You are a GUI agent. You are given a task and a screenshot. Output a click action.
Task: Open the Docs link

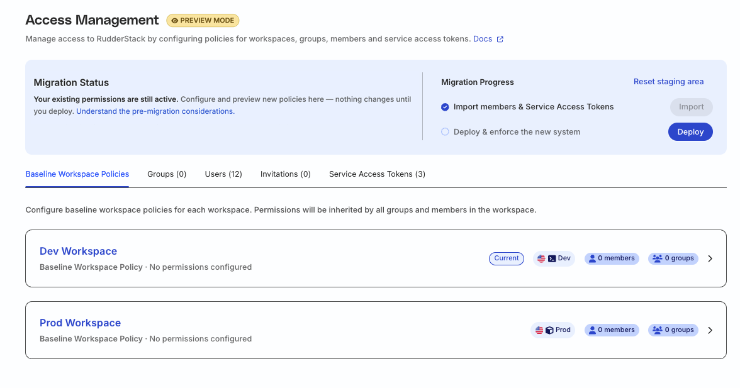coord(483,38)
